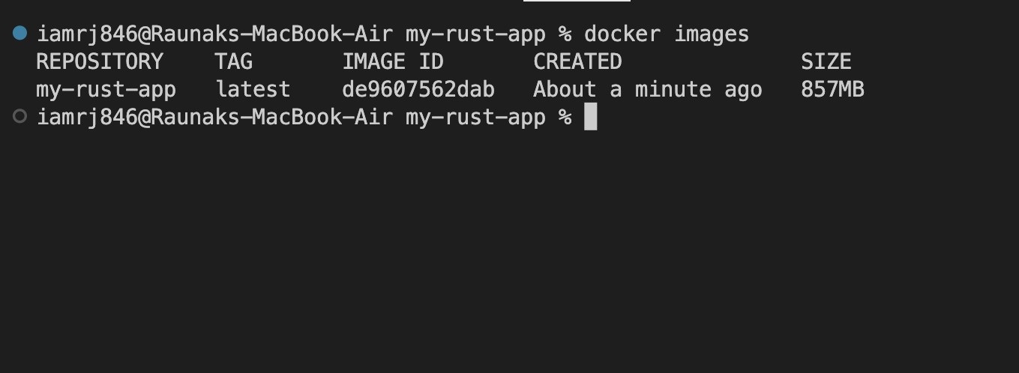Click the 'About a minute ago' text
Screen dimensions: 1019x373
coord(647,90)
